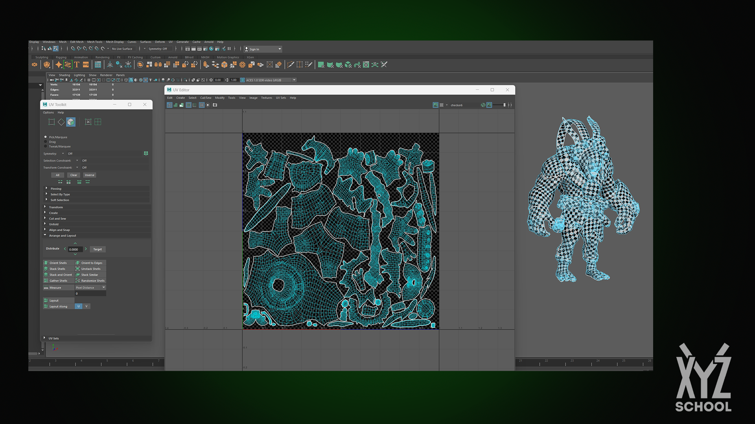Click the Target button next to Distribute
This screenshot has height=424, width=755.
[98, 249]
